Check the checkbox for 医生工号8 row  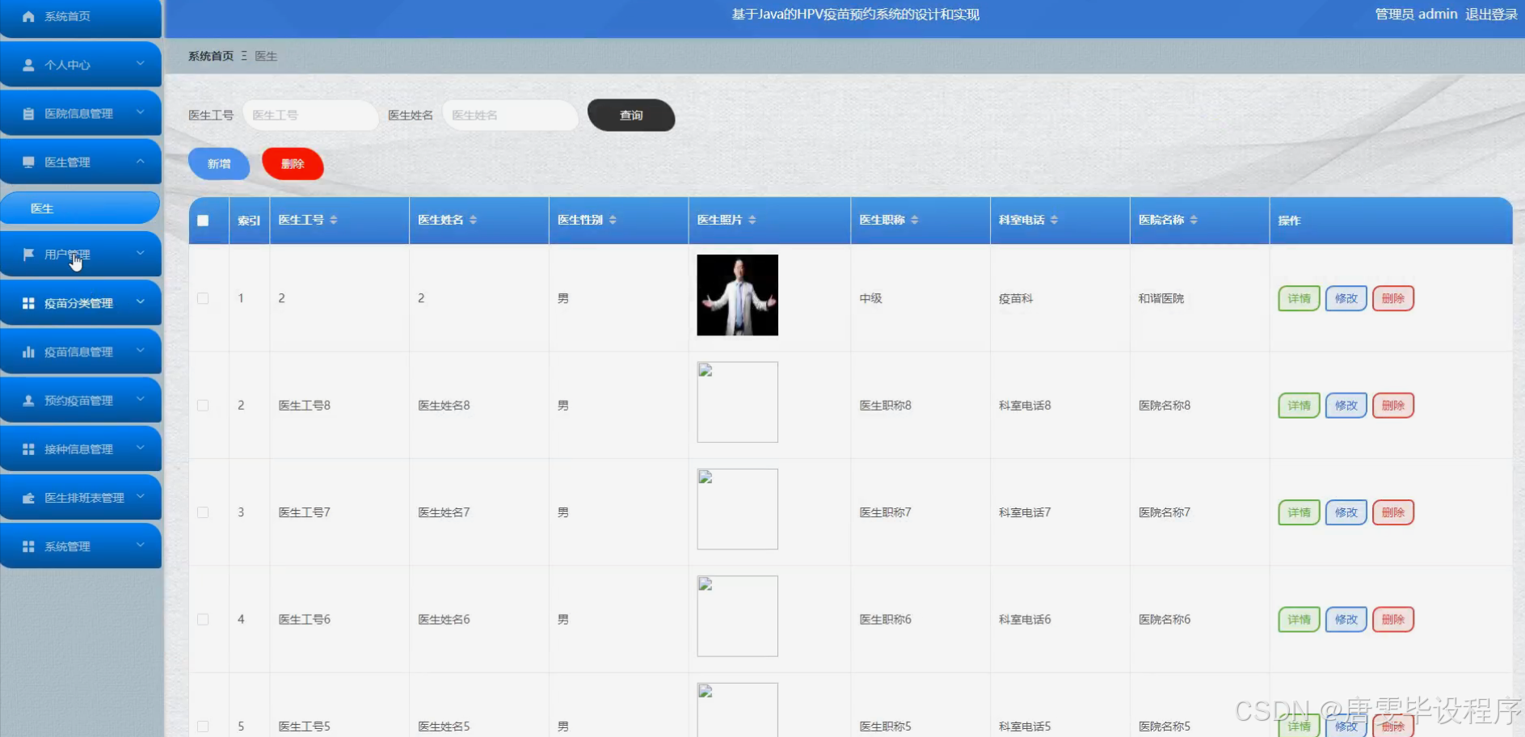pos(203,406)
